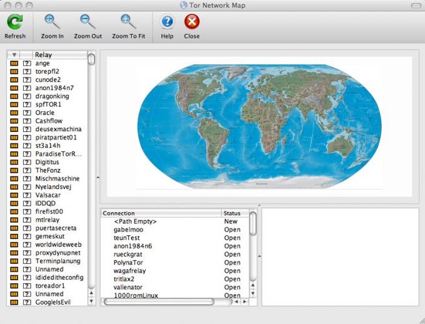
Task: Click the unknown-country icon beside Mischmaschine
Action: coord(26,178)
